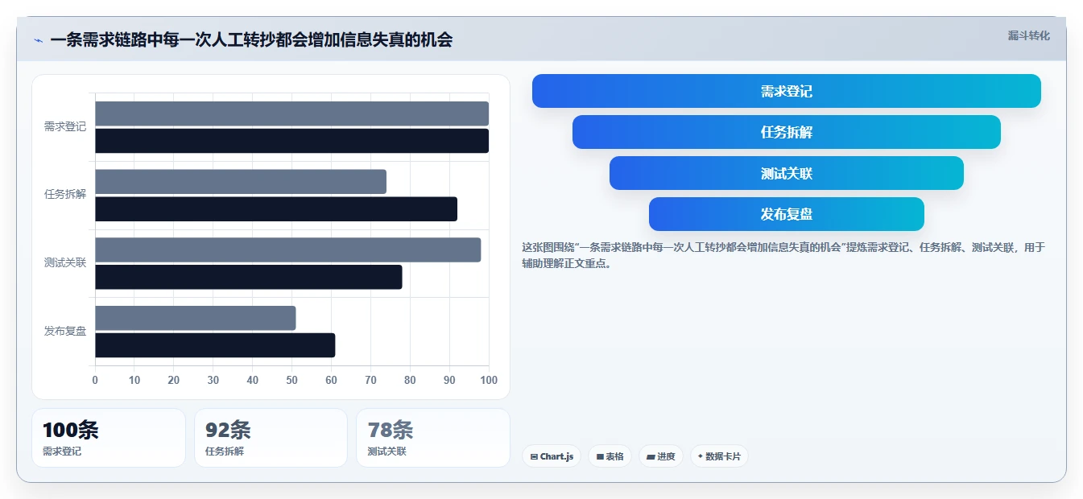
Task: Click the lightning icon beside the card title
Action: (x=39, y=40)
